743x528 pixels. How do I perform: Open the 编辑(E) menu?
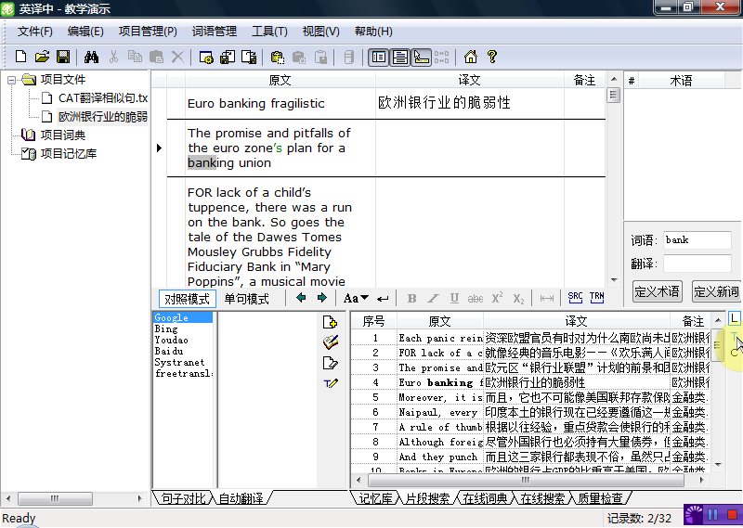[85, 32]
